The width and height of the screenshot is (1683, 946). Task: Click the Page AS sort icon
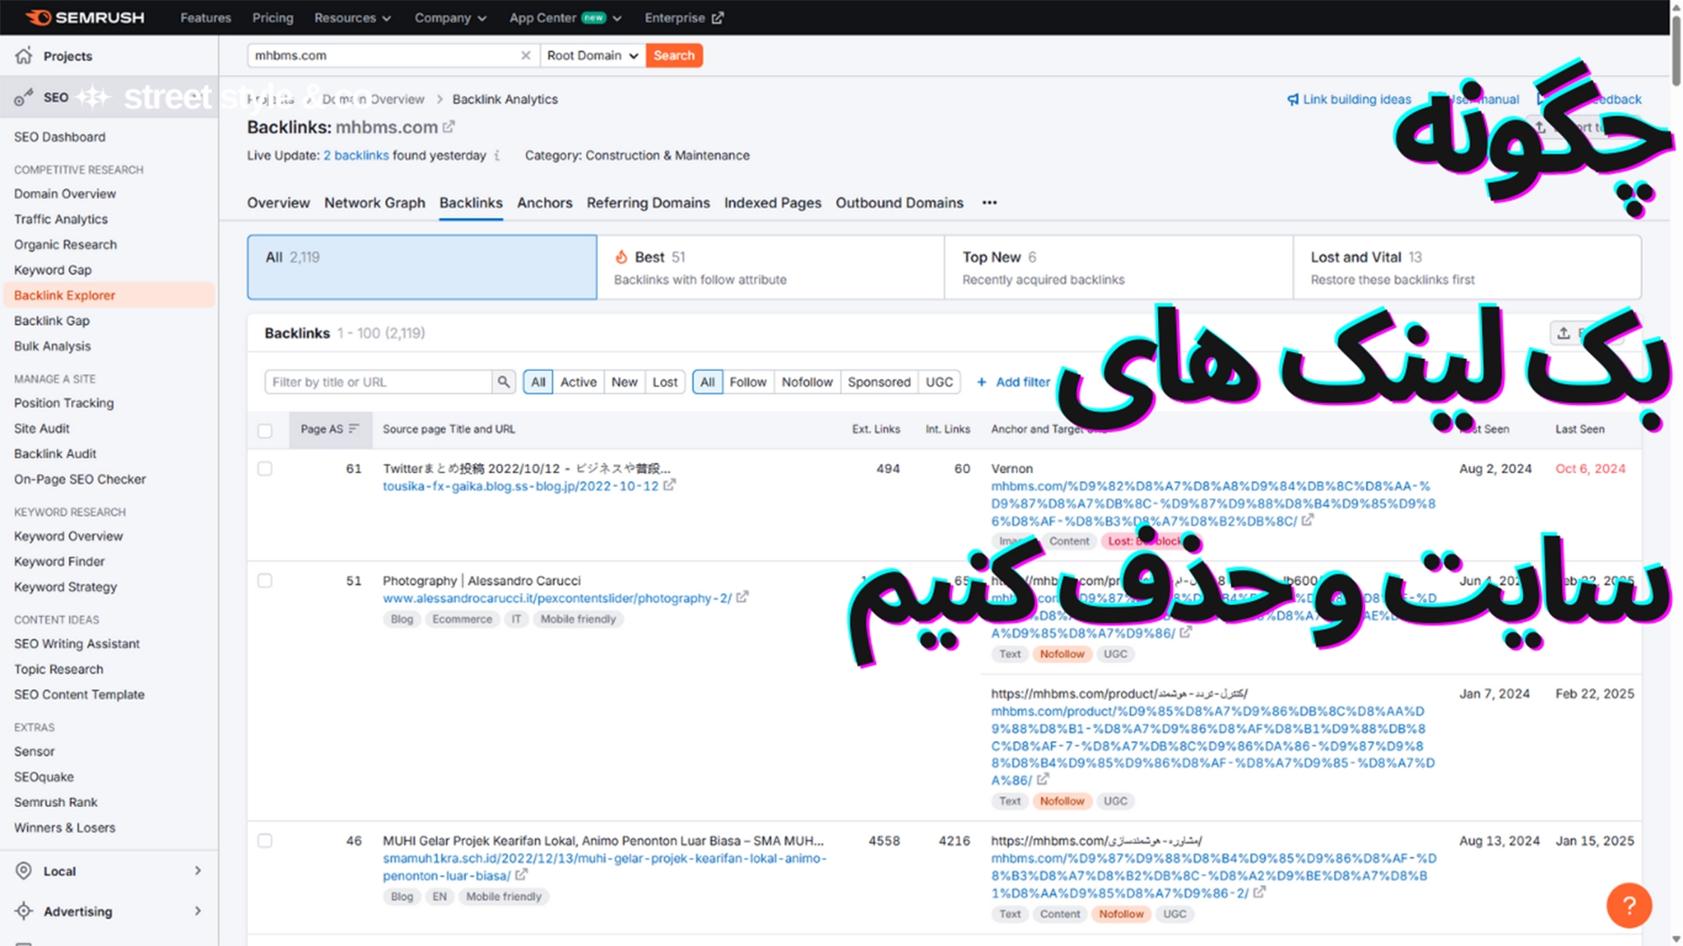354,429
